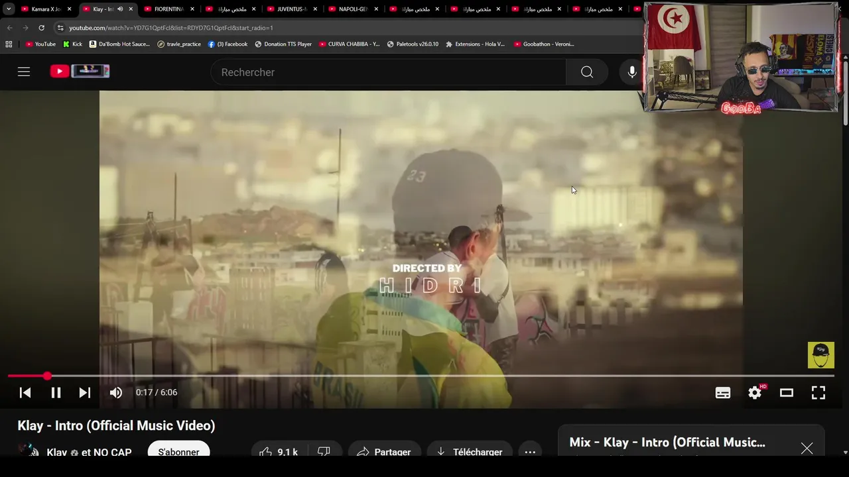Mute the video volume speaker icon
The image size is (849, 477).
click(x=116, y=392)
